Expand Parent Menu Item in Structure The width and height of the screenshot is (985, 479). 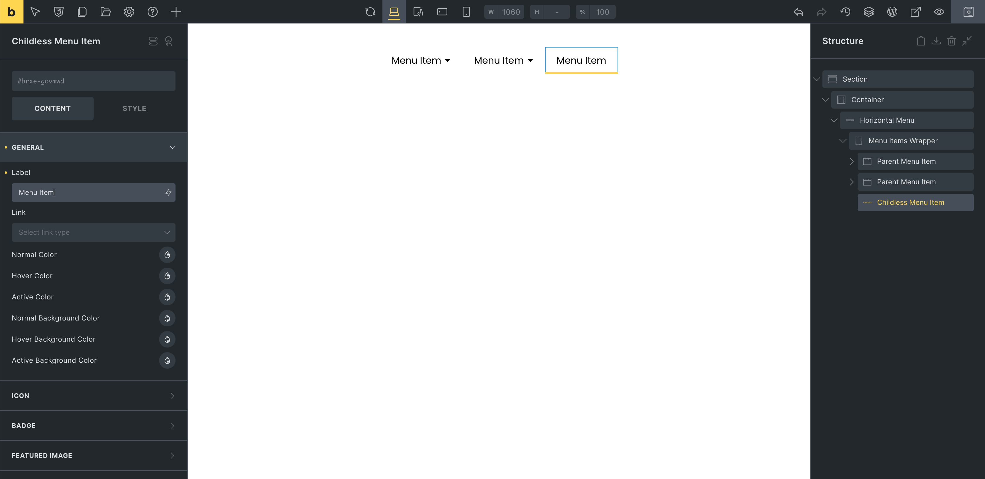851,161
